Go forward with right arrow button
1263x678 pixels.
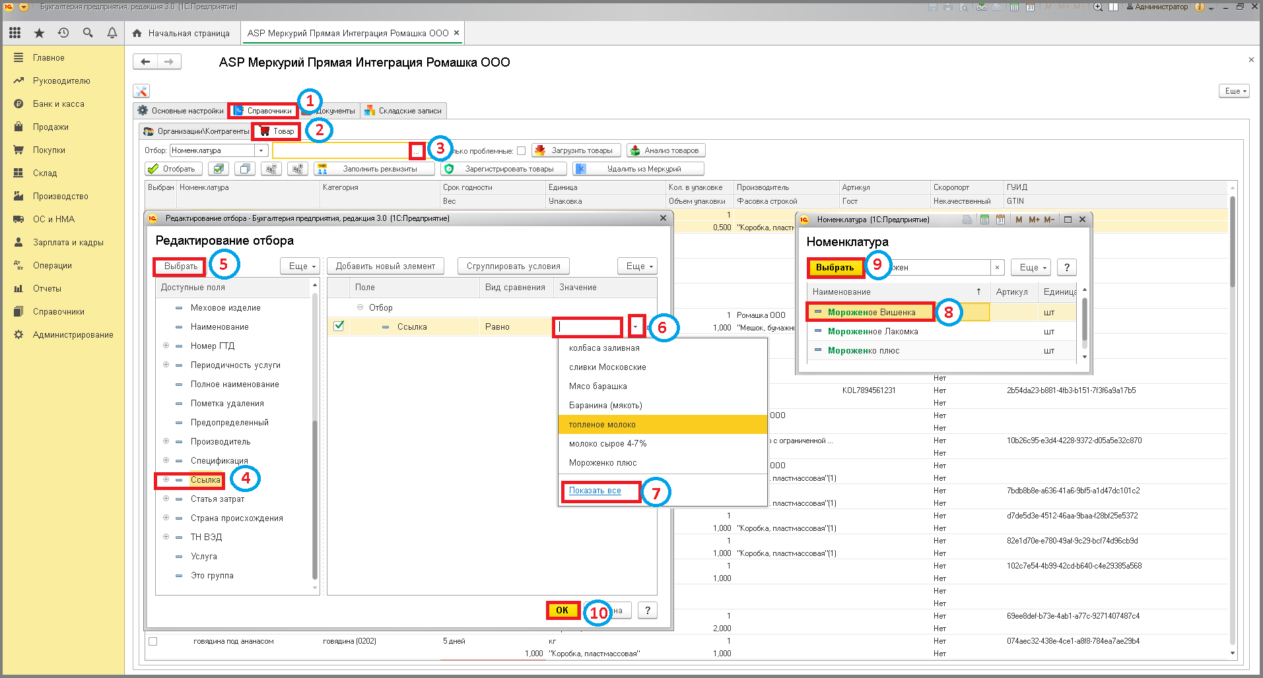[169, 61]
